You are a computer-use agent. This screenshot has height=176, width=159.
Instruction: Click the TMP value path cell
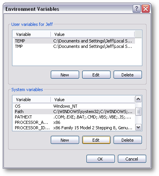coord(93,46)
